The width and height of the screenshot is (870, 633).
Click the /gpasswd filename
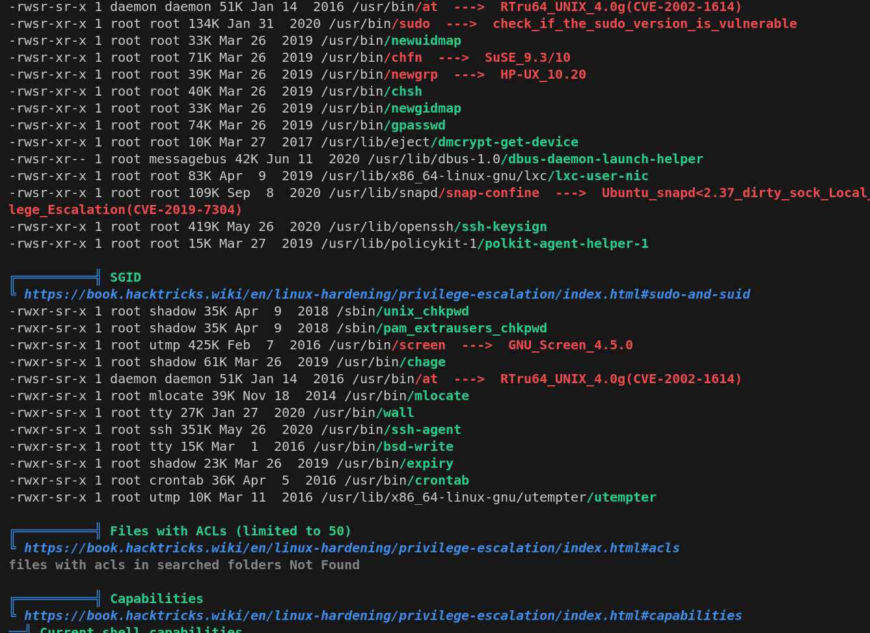(x=415, y=125)
